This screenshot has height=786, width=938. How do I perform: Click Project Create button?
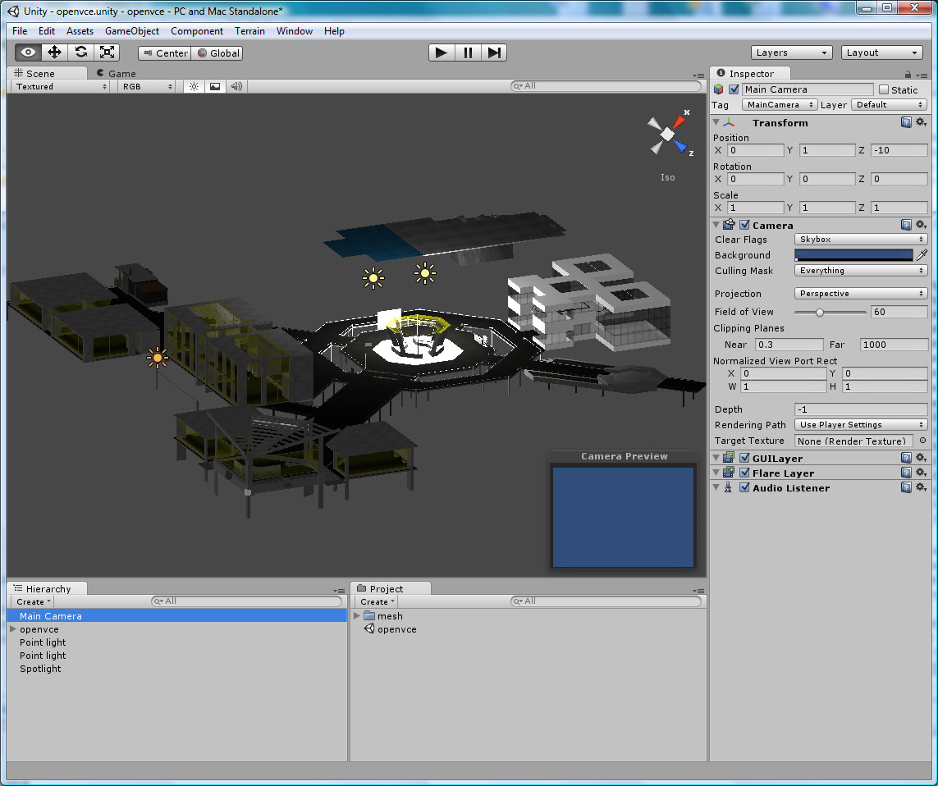377,601
